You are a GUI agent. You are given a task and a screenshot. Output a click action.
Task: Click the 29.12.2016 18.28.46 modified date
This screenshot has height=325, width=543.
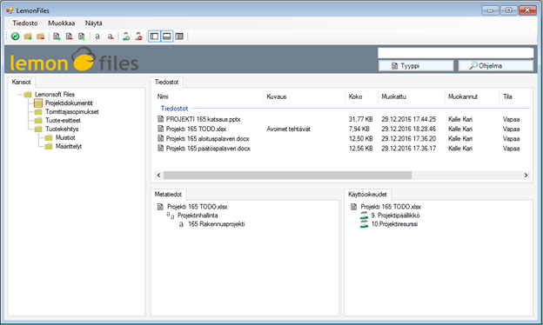tap(409, 129)
